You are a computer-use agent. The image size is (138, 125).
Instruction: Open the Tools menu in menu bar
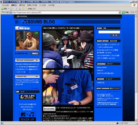42,5
